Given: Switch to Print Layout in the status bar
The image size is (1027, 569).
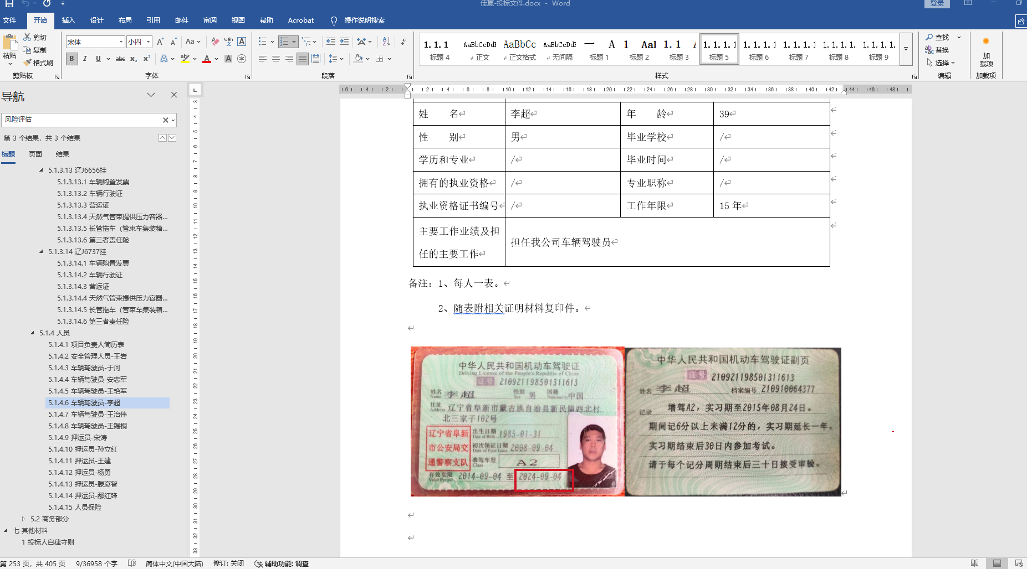Looking at the screenshot, I should pos(997,563).
